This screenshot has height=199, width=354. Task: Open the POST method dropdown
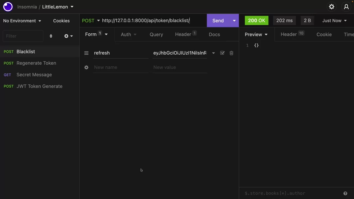tap(91, 20)
